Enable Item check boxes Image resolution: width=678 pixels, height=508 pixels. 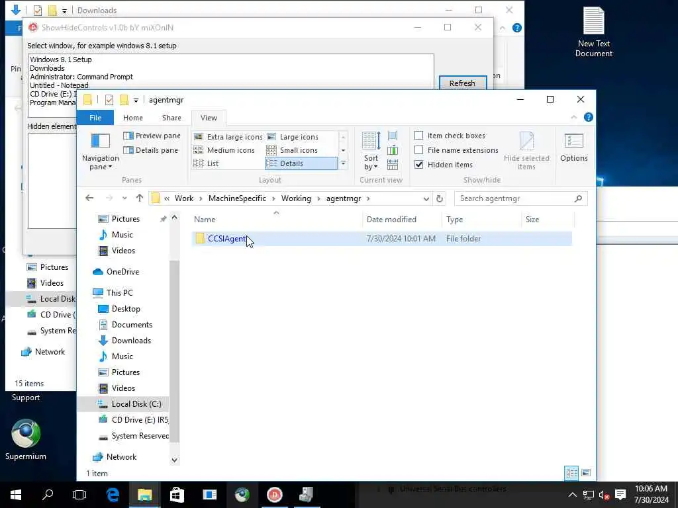pyautogui.click(x=450, y=136)
